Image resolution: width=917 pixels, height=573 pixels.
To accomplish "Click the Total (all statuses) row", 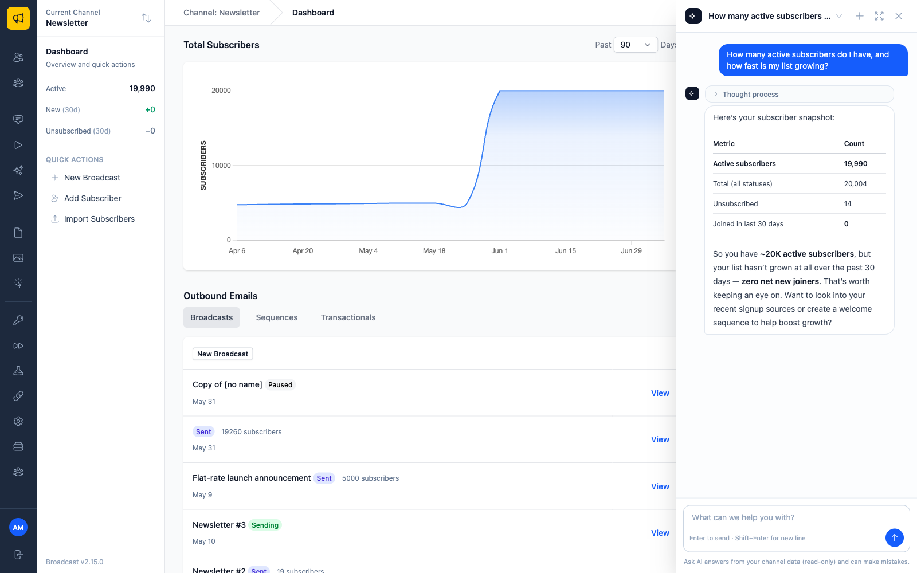I will [799, 184].
